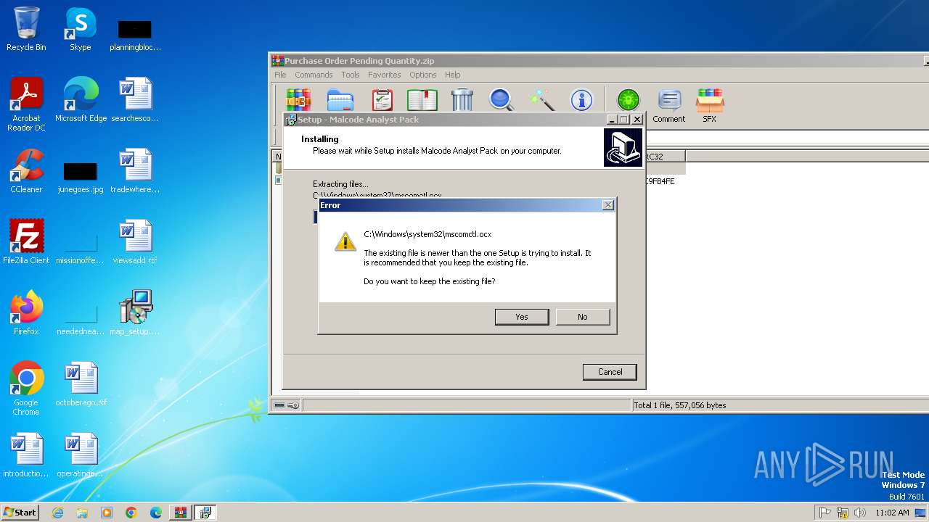Click No in the Error dialog
The height and width of the screenshot is (522, 929).
pos(582,317)
